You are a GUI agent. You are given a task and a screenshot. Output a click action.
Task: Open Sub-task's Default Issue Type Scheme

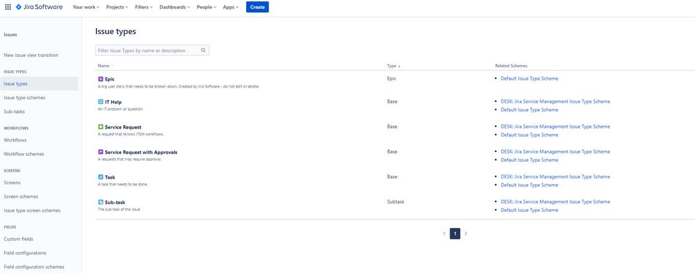click(529, 210)
